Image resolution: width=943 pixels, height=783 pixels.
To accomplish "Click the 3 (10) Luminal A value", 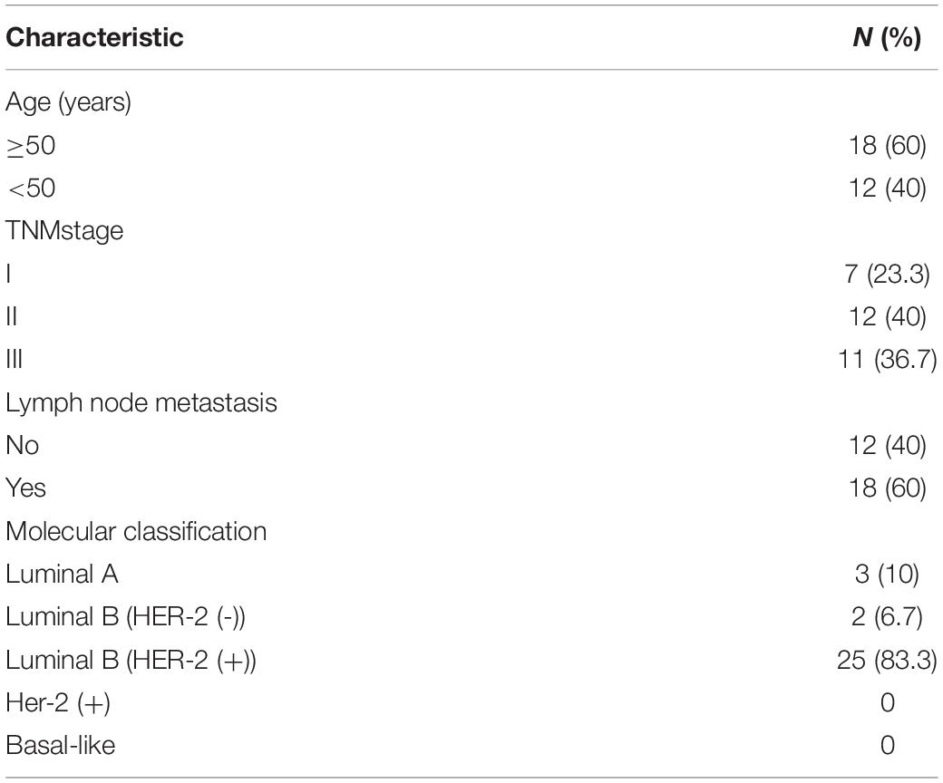I will point(887,574).
